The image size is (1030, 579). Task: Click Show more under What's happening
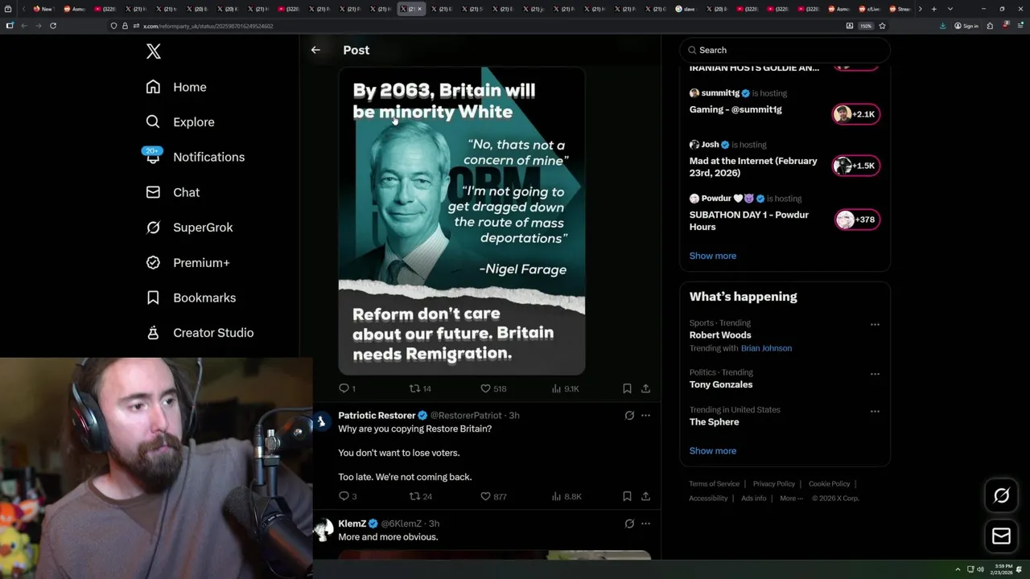coord(712,450)
